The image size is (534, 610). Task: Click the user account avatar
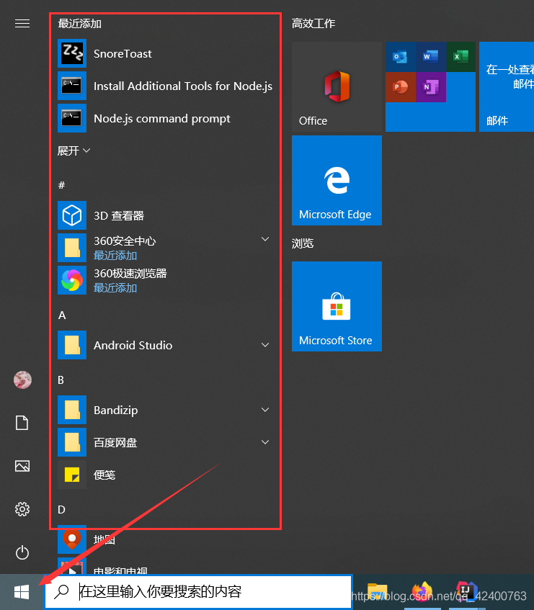(22, 380)
